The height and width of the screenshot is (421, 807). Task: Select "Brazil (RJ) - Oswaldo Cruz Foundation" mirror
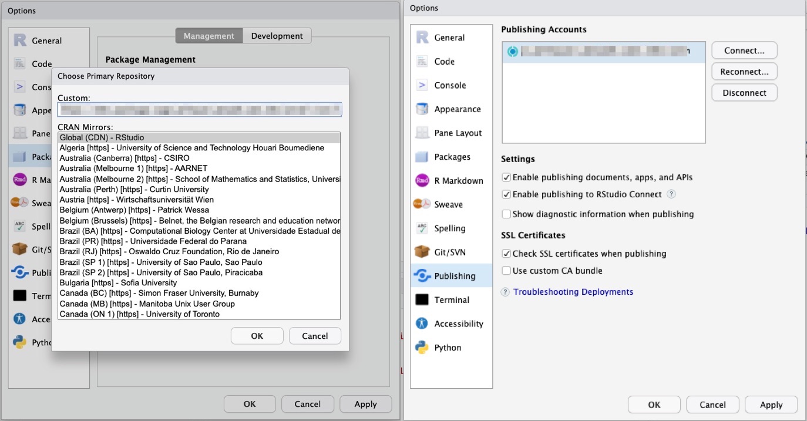199,251
